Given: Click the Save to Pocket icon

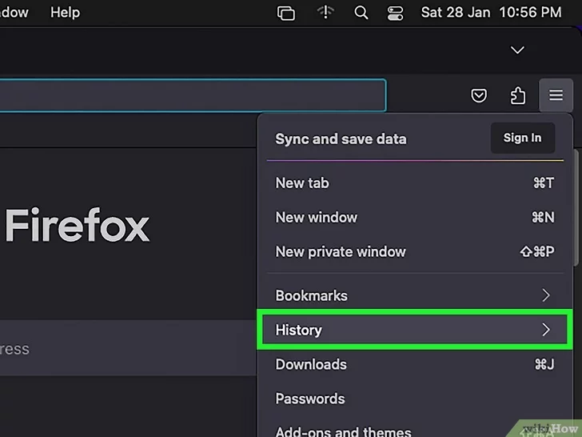Looking at the screenshot, I should (479, 95).
